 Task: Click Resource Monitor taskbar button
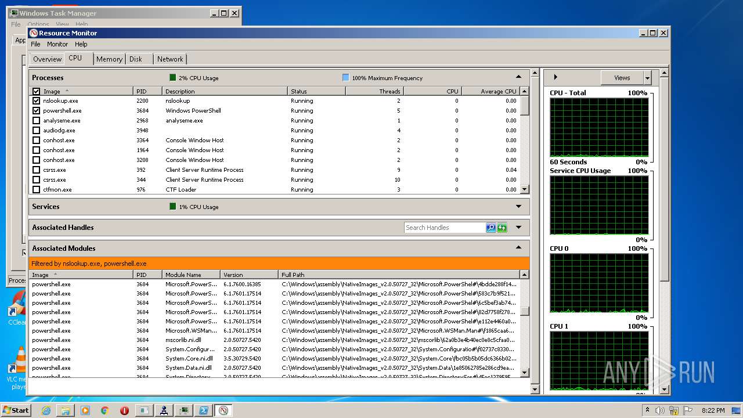[x=223, y=410]
